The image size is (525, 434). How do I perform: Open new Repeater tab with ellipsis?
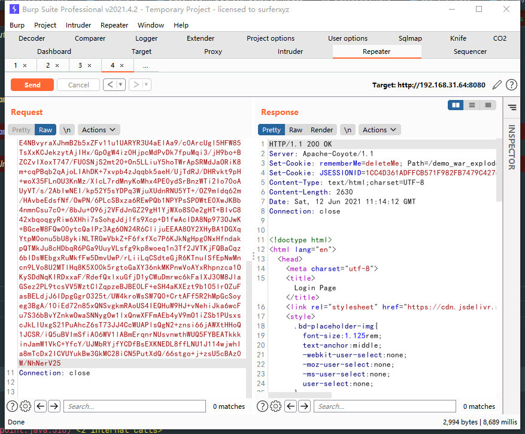(x=145, y=66)
